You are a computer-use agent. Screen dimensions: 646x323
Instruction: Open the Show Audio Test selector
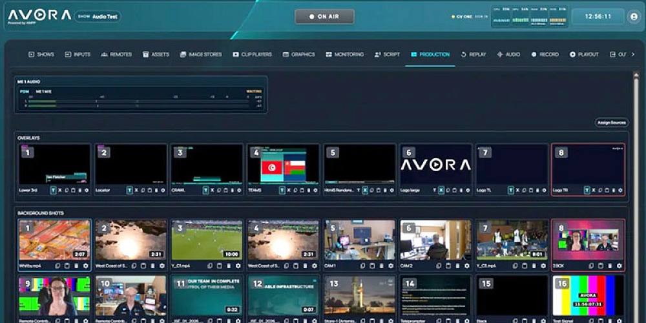pyautogui.click(x=98, y=17)
